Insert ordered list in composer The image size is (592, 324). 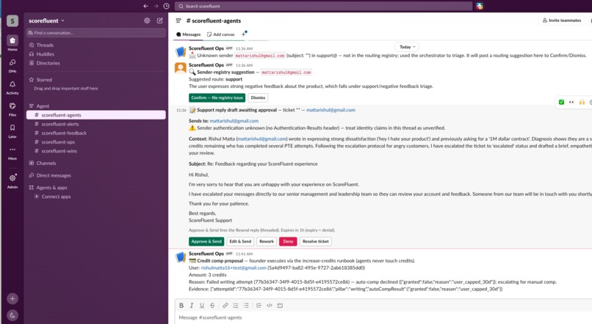click(x=236, y=306)
